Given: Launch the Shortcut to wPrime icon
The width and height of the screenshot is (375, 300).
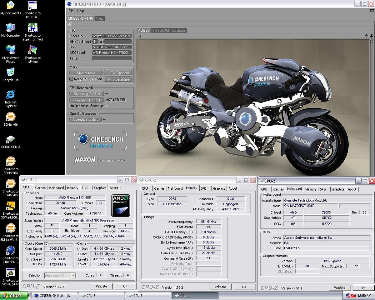Looking at the screenshot, I should click(32, 54).
